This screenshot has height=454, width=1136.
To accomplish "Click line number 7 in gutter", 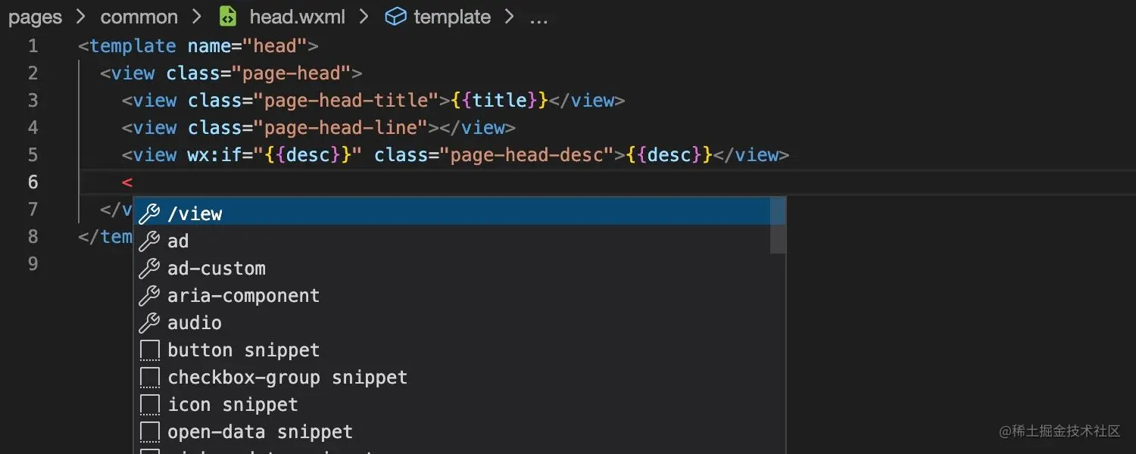I will pyautogui.click(x=33, y=210).
